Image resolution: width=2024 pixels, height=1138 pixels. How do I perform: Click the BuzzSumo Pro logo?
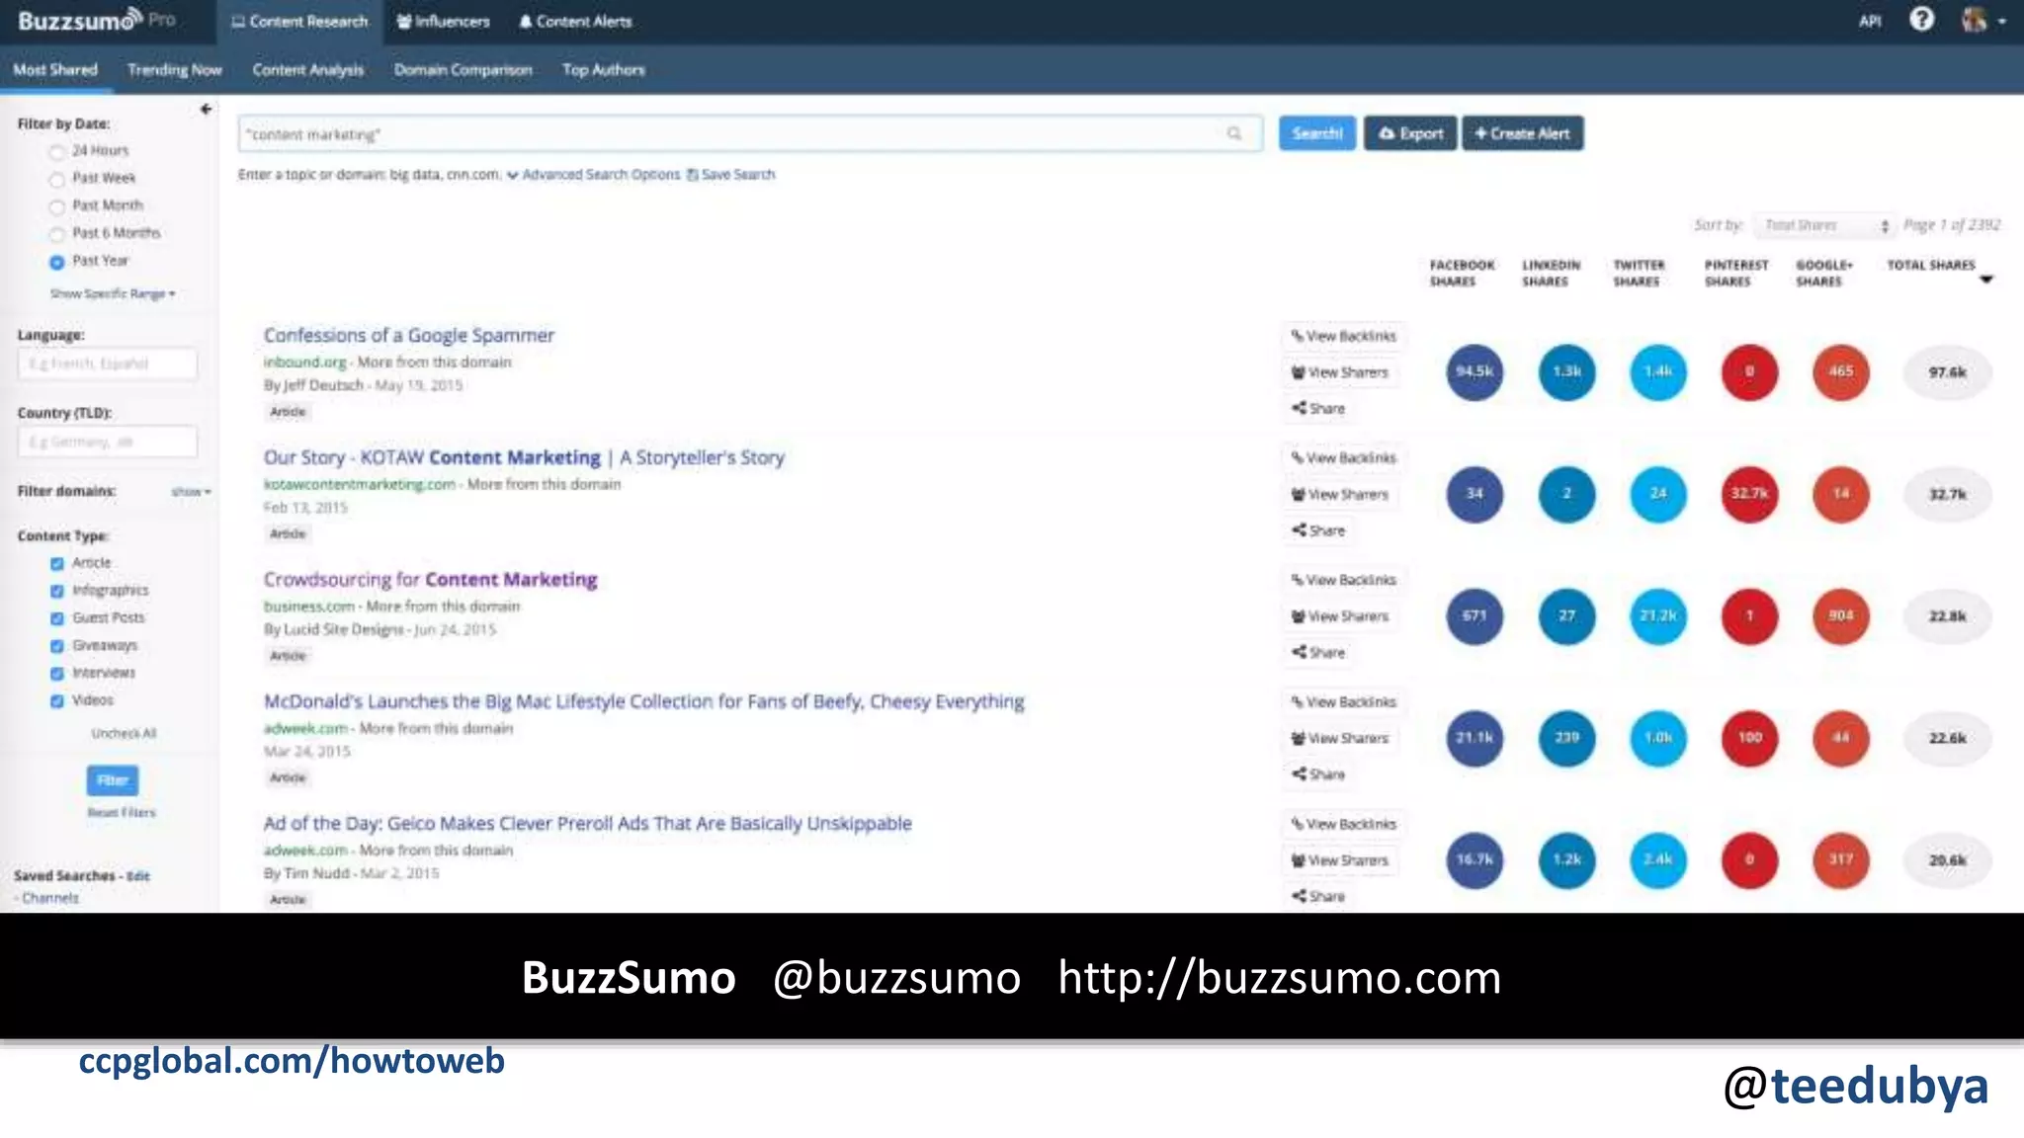coord(97,20)
